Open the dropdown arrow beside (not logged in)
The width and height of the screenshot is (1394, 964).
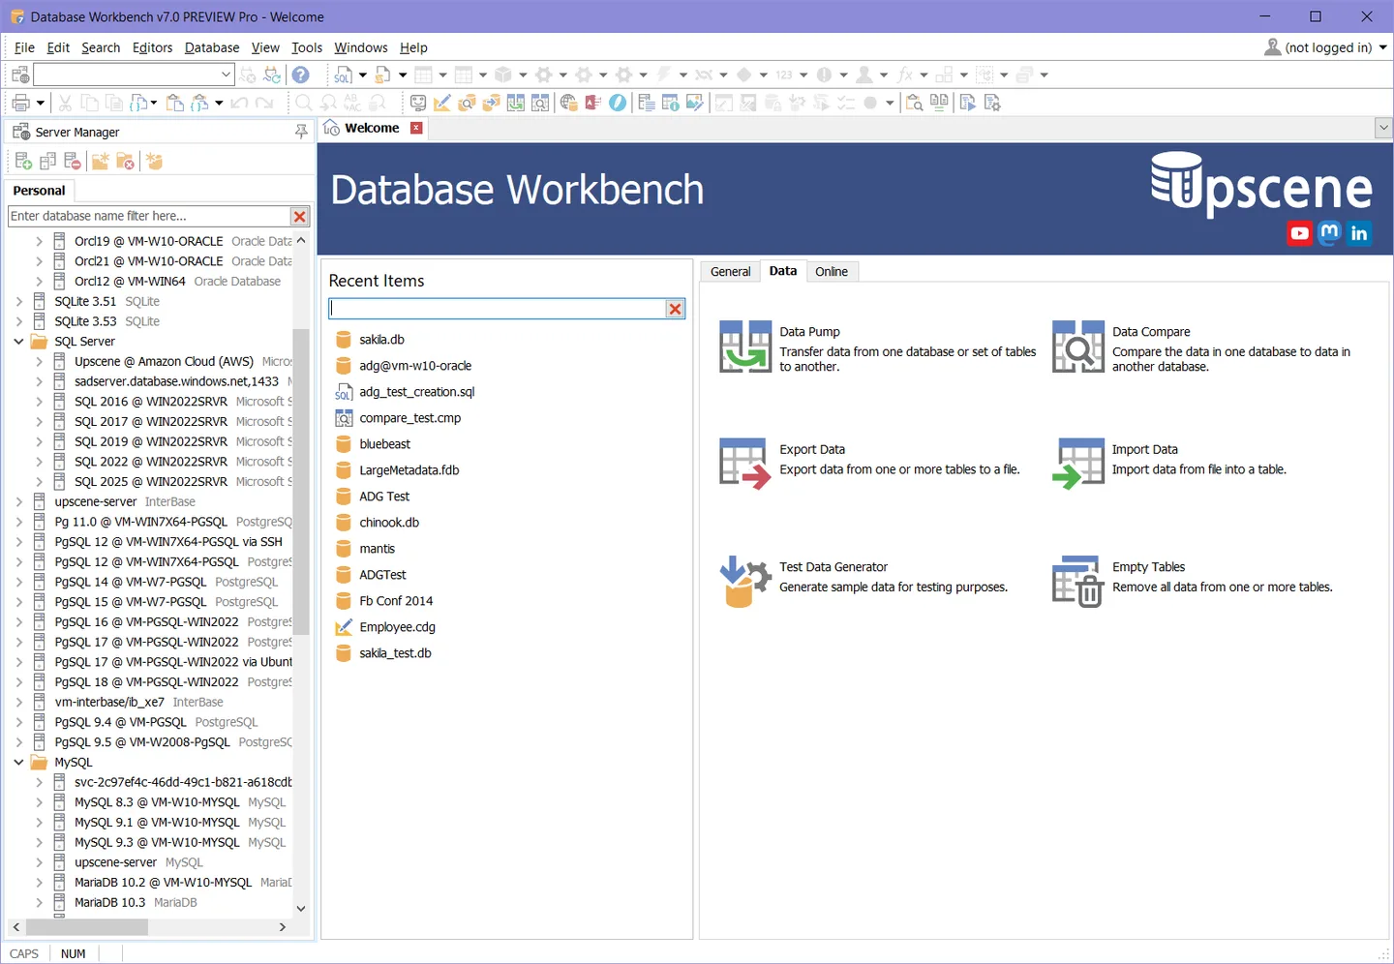tap(1382, 47)
